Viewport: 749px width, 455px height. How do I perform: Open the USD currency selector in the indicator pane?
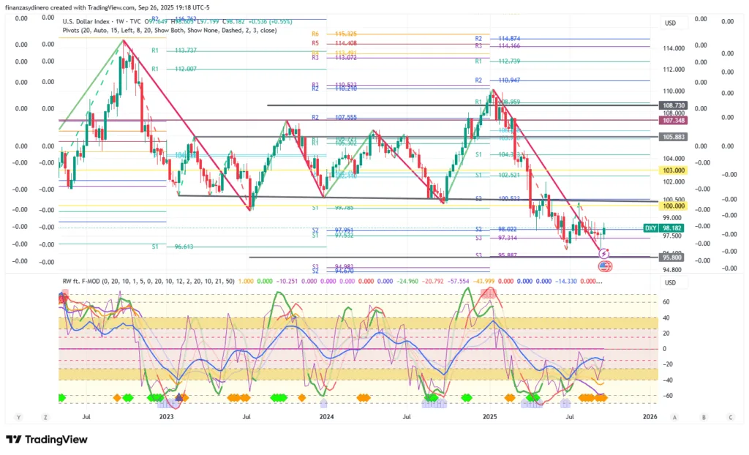tap(670, 283)
